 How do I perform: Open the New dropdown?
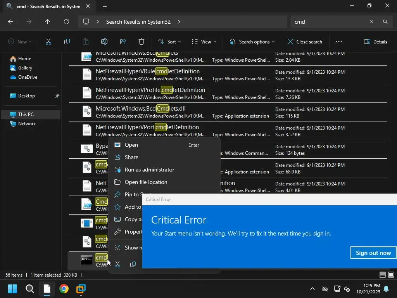[20, 42]
